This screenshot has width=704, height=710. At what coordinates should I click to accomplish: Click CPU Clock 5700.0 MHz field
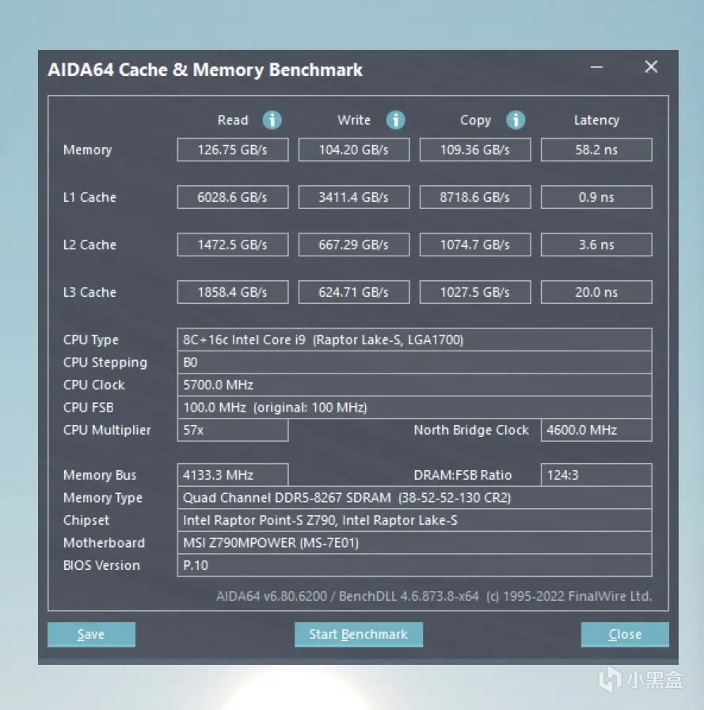tap(414, 385)
